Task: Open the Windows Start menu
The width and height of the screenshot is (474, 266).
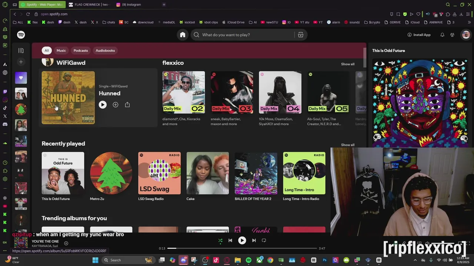Action: coord(95,260)
